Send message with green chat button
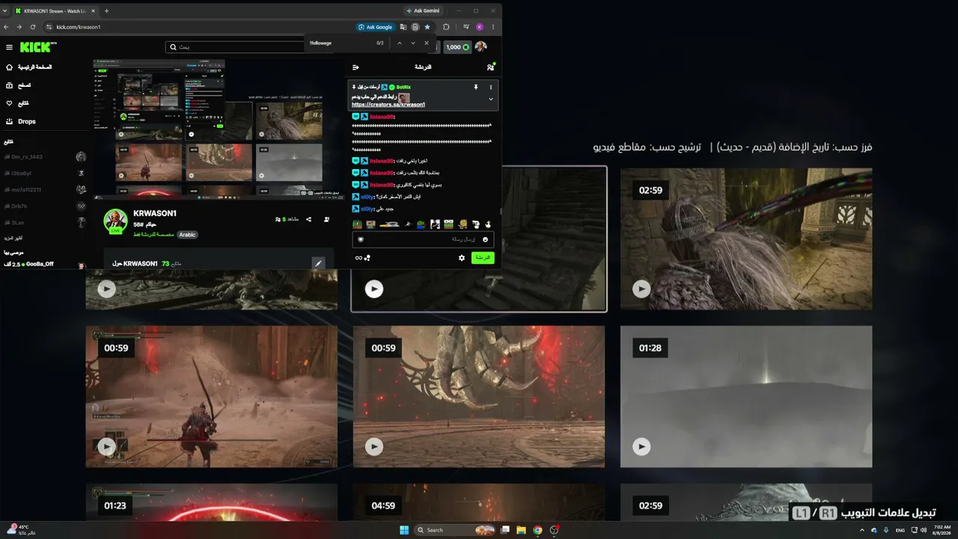Image resolution: width=958 pixels, height=539 pixels. point(483,258)
